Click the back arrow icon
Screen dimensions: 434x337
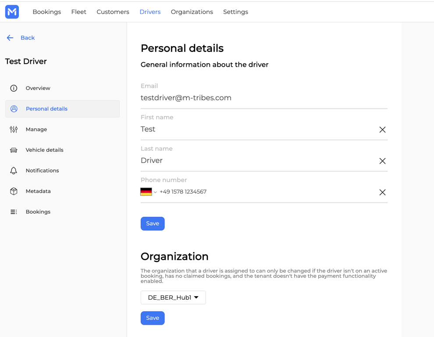(x=10, y=38)
